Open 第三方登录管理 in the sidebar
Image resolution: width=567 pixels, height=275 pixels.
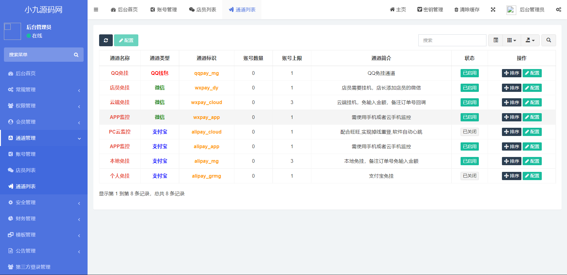coord(44,267)
